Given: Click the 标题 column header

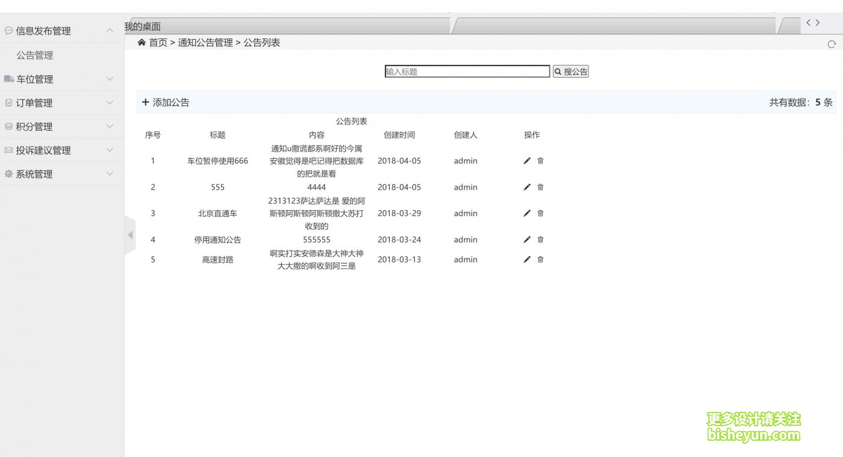Looking at the screenshot, I should pos(217,135).
